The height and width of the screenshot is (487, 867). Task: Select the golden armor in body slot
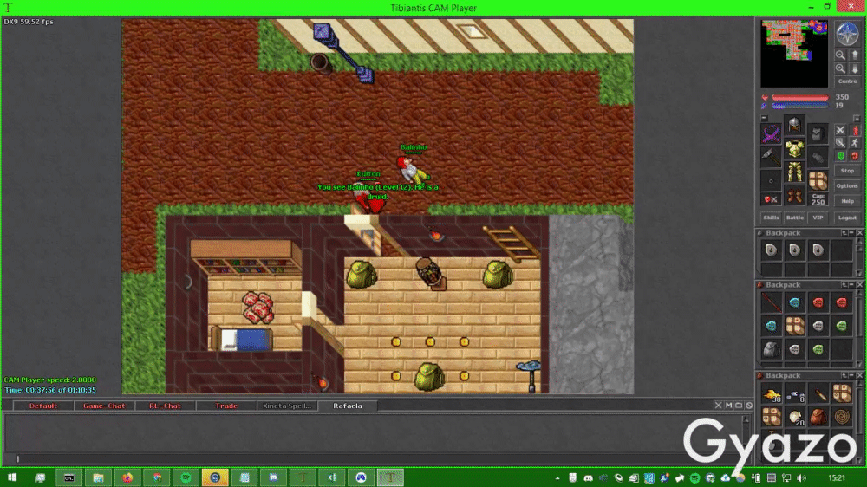[x=794, y=149]
